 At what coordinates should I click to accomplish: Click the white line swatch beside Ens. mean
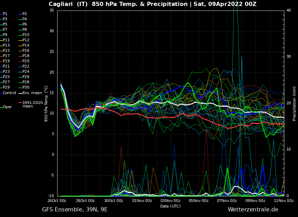(20, 93)
